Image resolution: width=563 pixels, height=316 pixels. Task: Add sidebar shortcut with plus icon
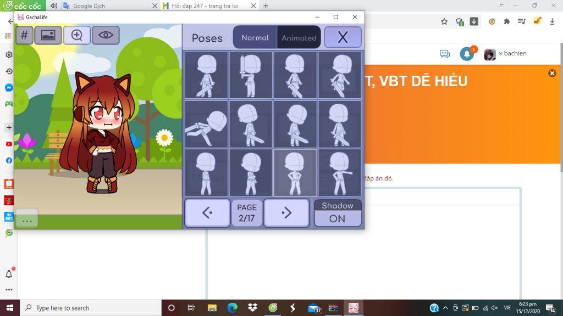9,127
